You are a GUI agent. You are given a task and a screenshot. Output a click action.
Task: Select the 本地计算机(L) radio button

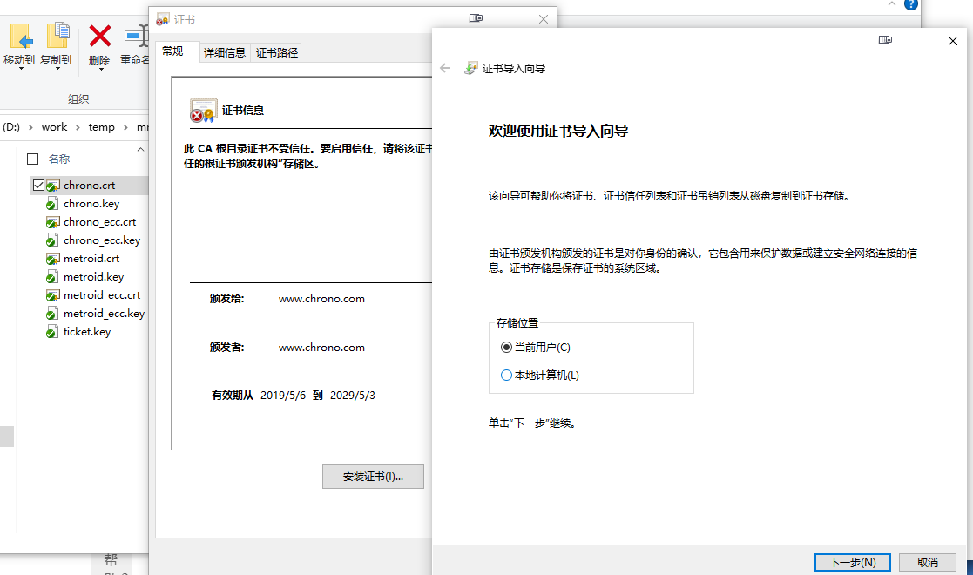click(507, 375)
